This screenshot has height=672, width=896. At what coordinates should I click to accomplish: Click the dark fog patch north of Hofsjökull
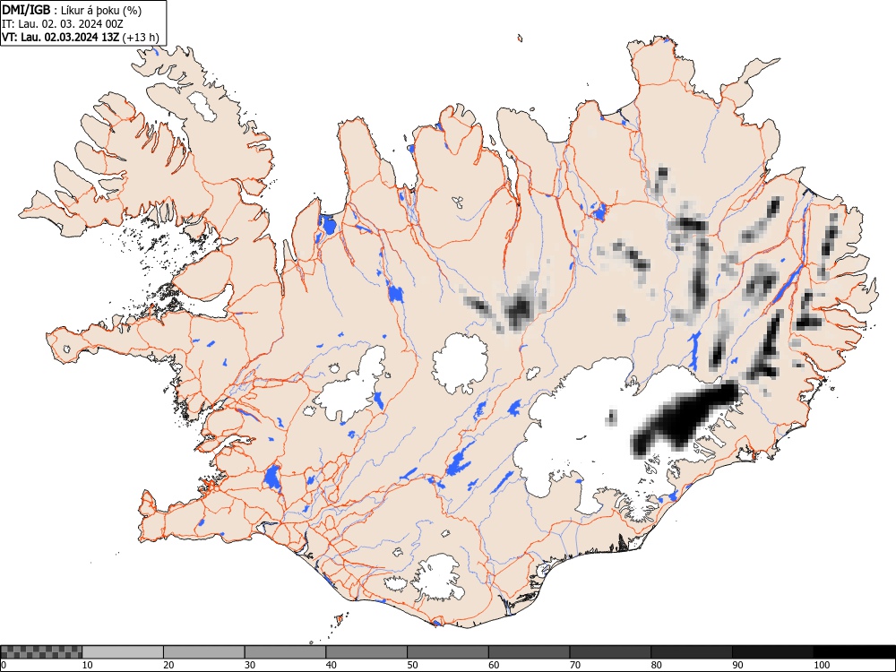point(520,310)
